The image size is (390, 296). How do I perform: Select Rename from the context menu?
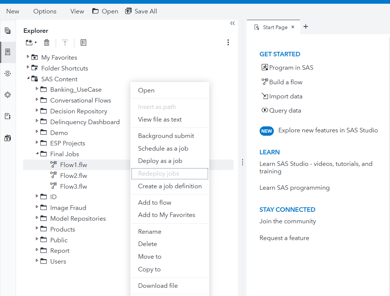click(149, 231)
